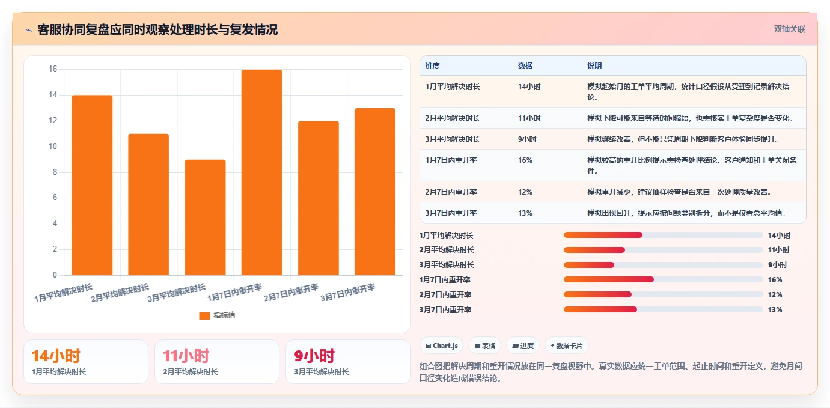The height and width of the screenshot is (408, 830).
Task: Open the 9小时 data card
Action: (348, 362)
